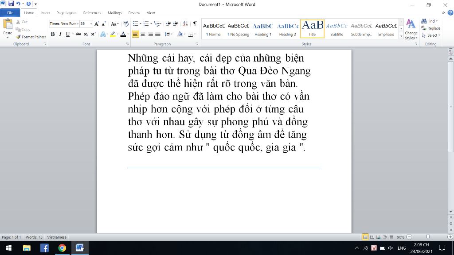
Task: Increase the paragraph indent
Action: click(x=176, y=24)
